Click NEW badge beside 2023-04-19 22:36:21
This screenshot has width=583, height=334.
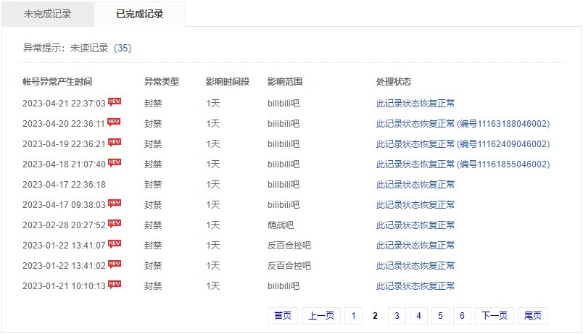[115, 143]
